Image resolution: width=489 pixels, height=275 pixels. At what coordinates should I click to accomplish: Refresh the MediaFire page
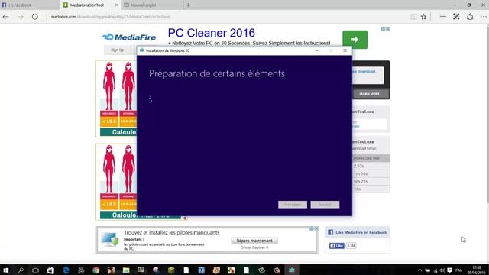click(x=35, y=17)
